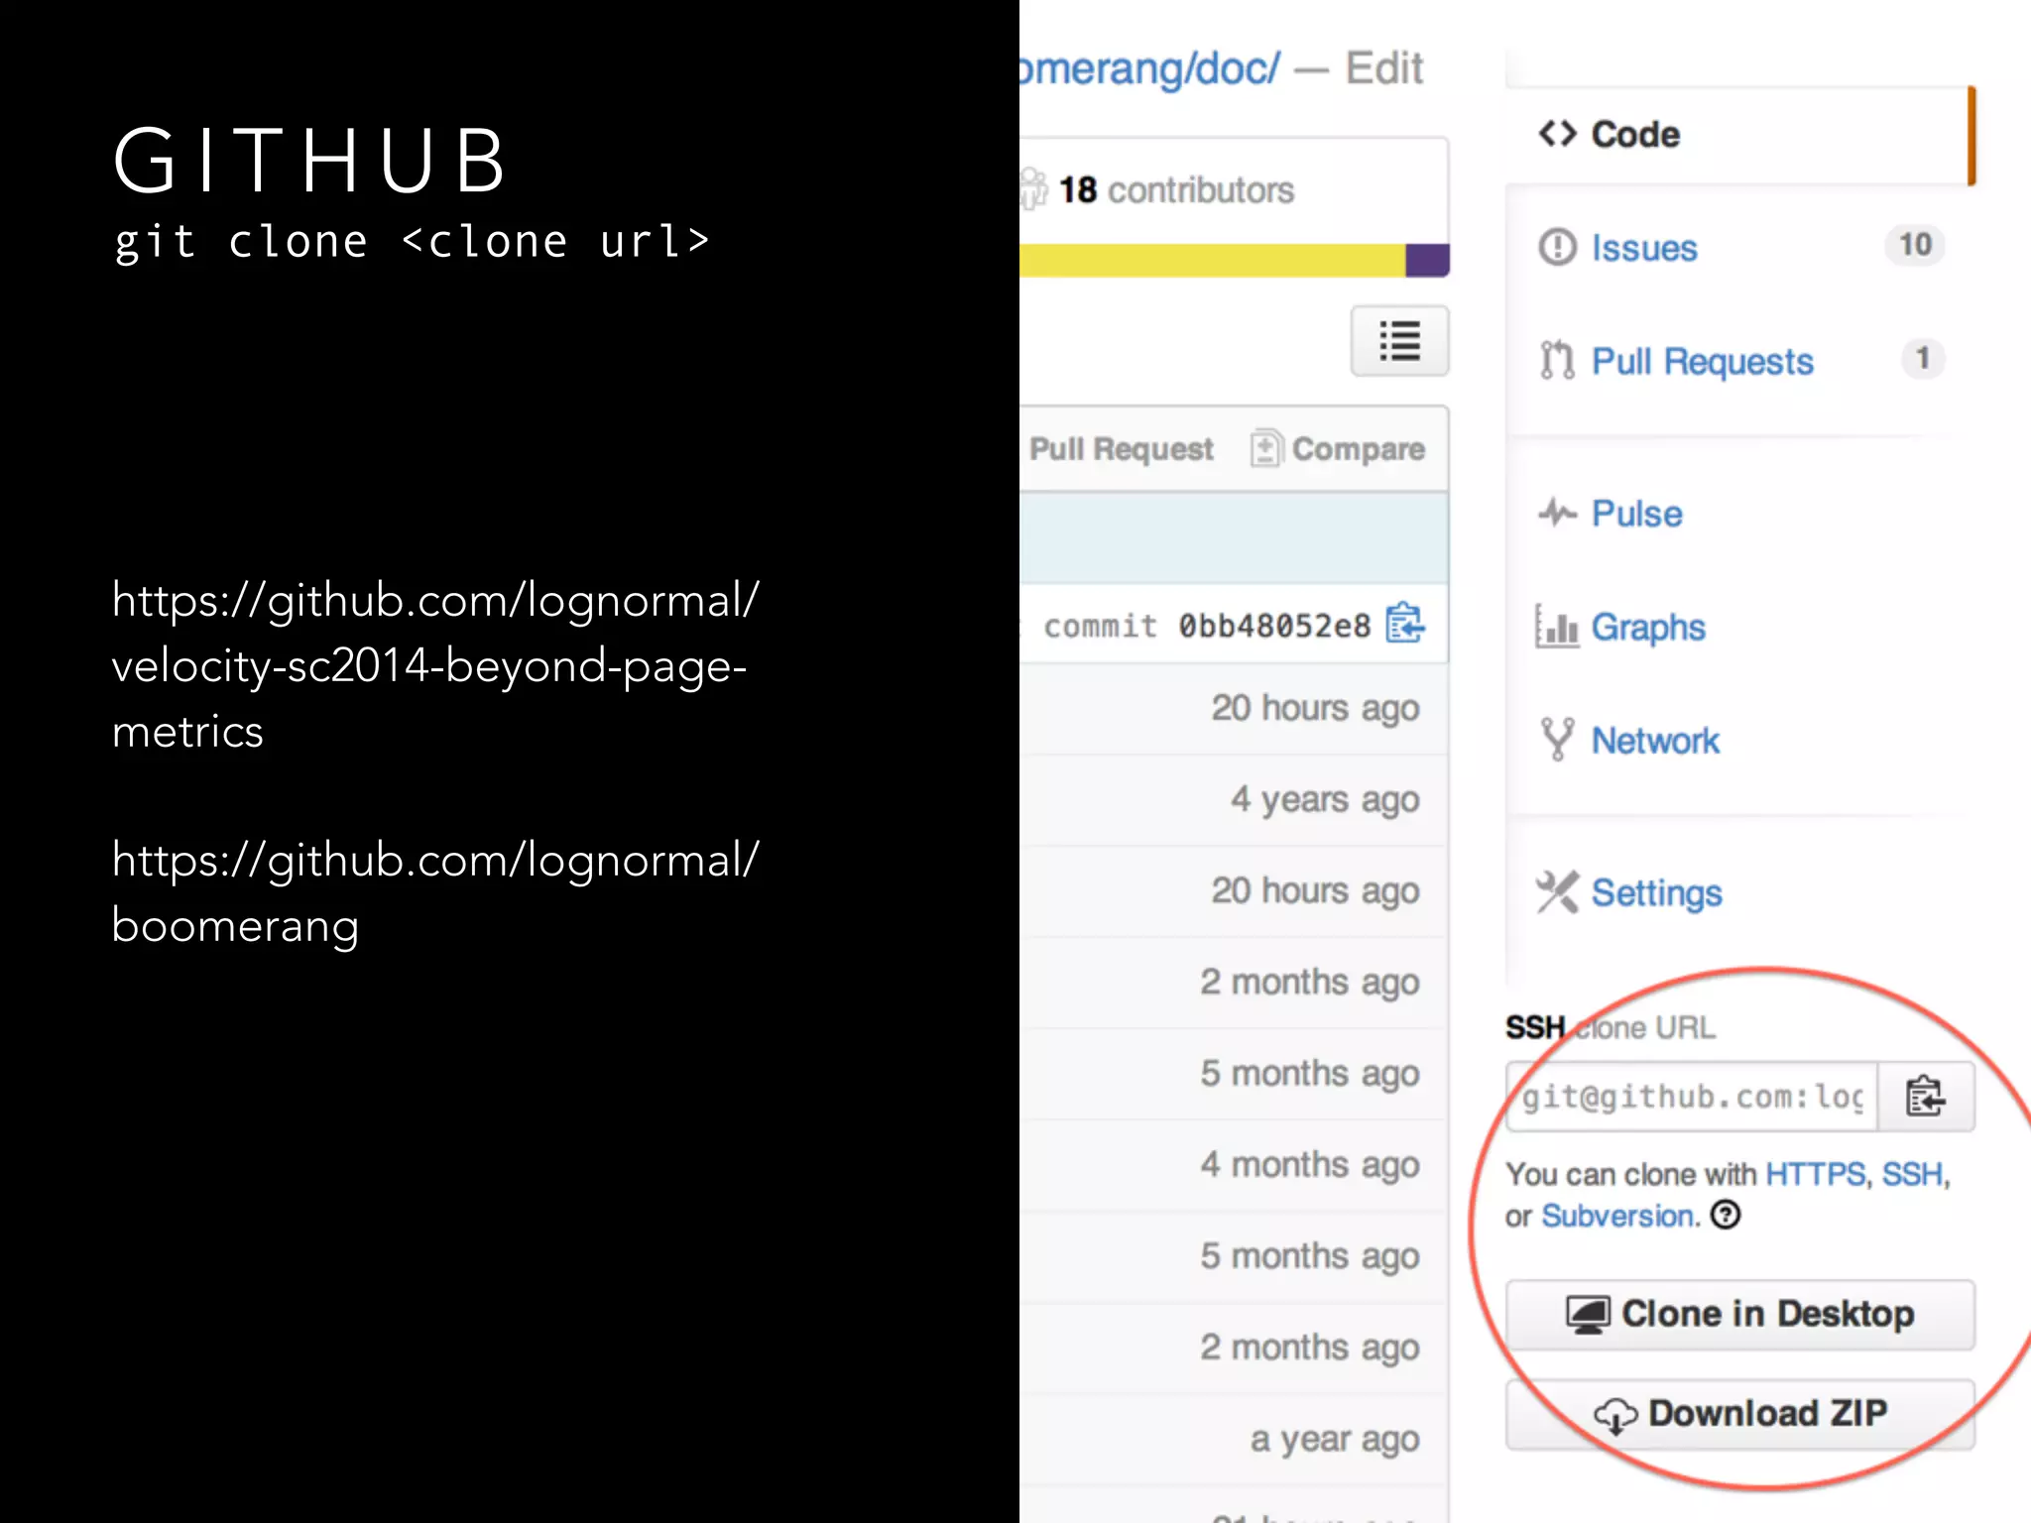The width and height of the screenshot is (2031, 1523).
Task: Click the Issues count badge showing 10
Action: click(x=1915, y=245)
